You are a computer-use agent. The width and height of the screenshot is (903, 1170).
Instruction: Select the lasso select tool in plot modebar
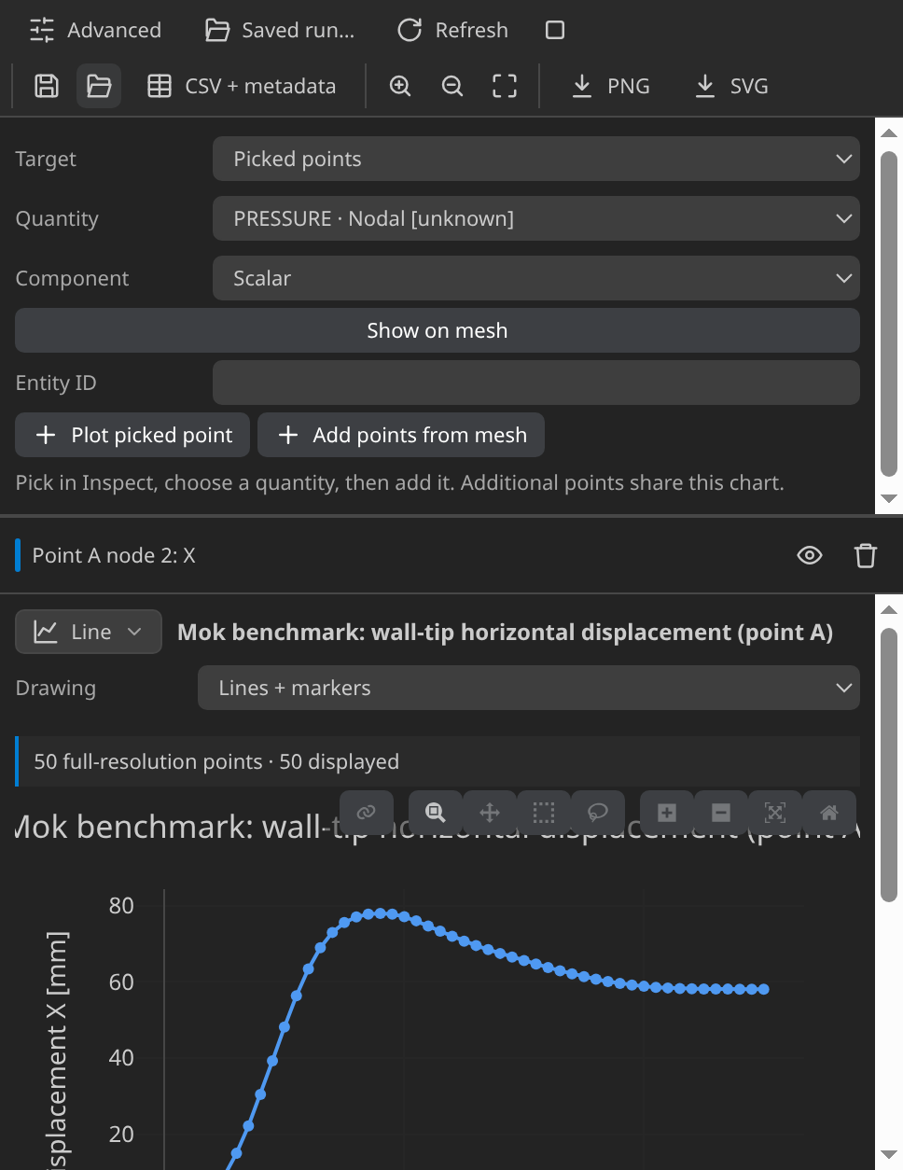(x=598, y=813)
